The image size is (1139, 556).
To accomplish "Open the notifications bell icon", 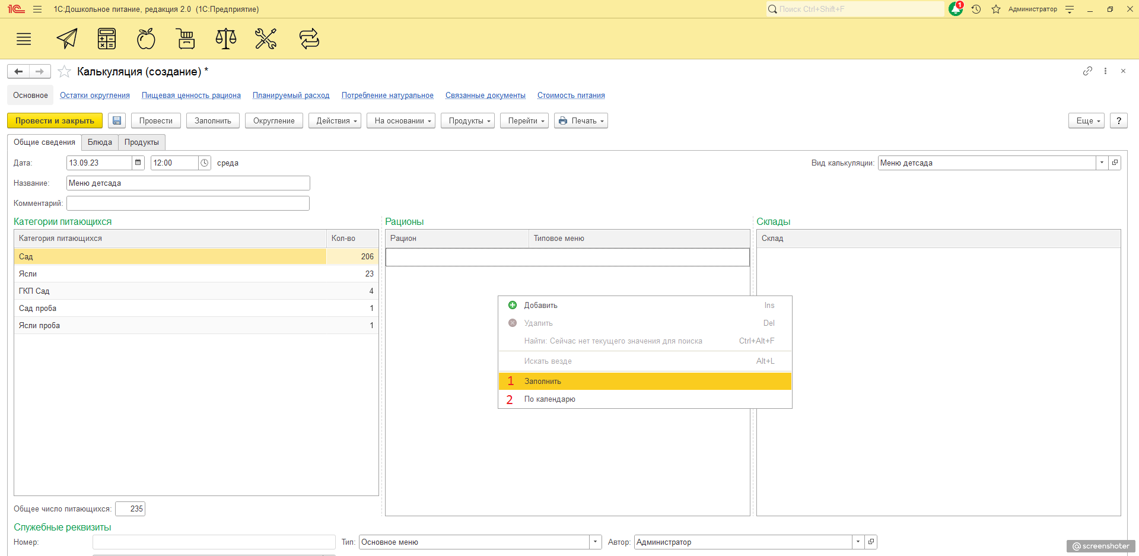I will click(x=955, y=9).
